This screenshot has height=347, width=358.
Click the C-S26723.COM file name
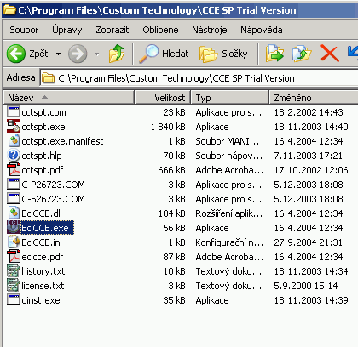coord(54,199)
